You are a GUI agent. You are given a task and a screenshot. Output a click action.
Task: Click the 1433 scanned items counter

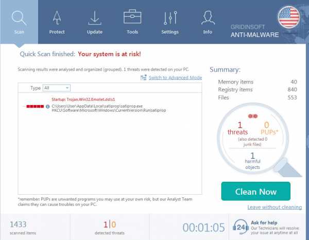(x=23, y=228)
